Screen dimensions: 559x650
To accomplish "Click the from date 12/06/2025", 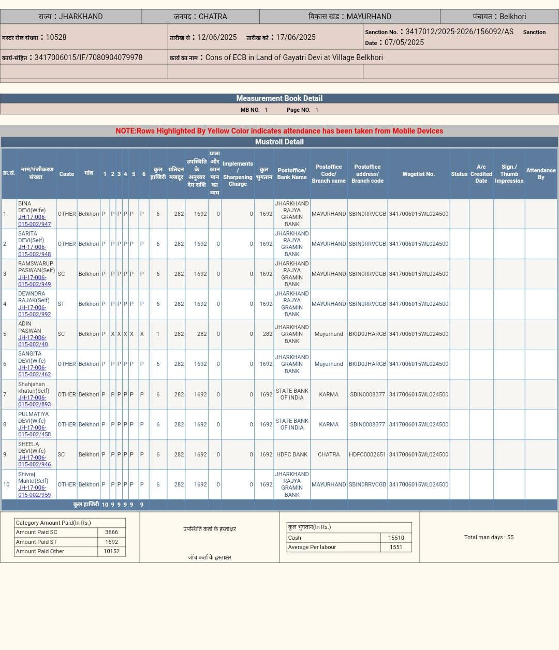I will point(217,37).
